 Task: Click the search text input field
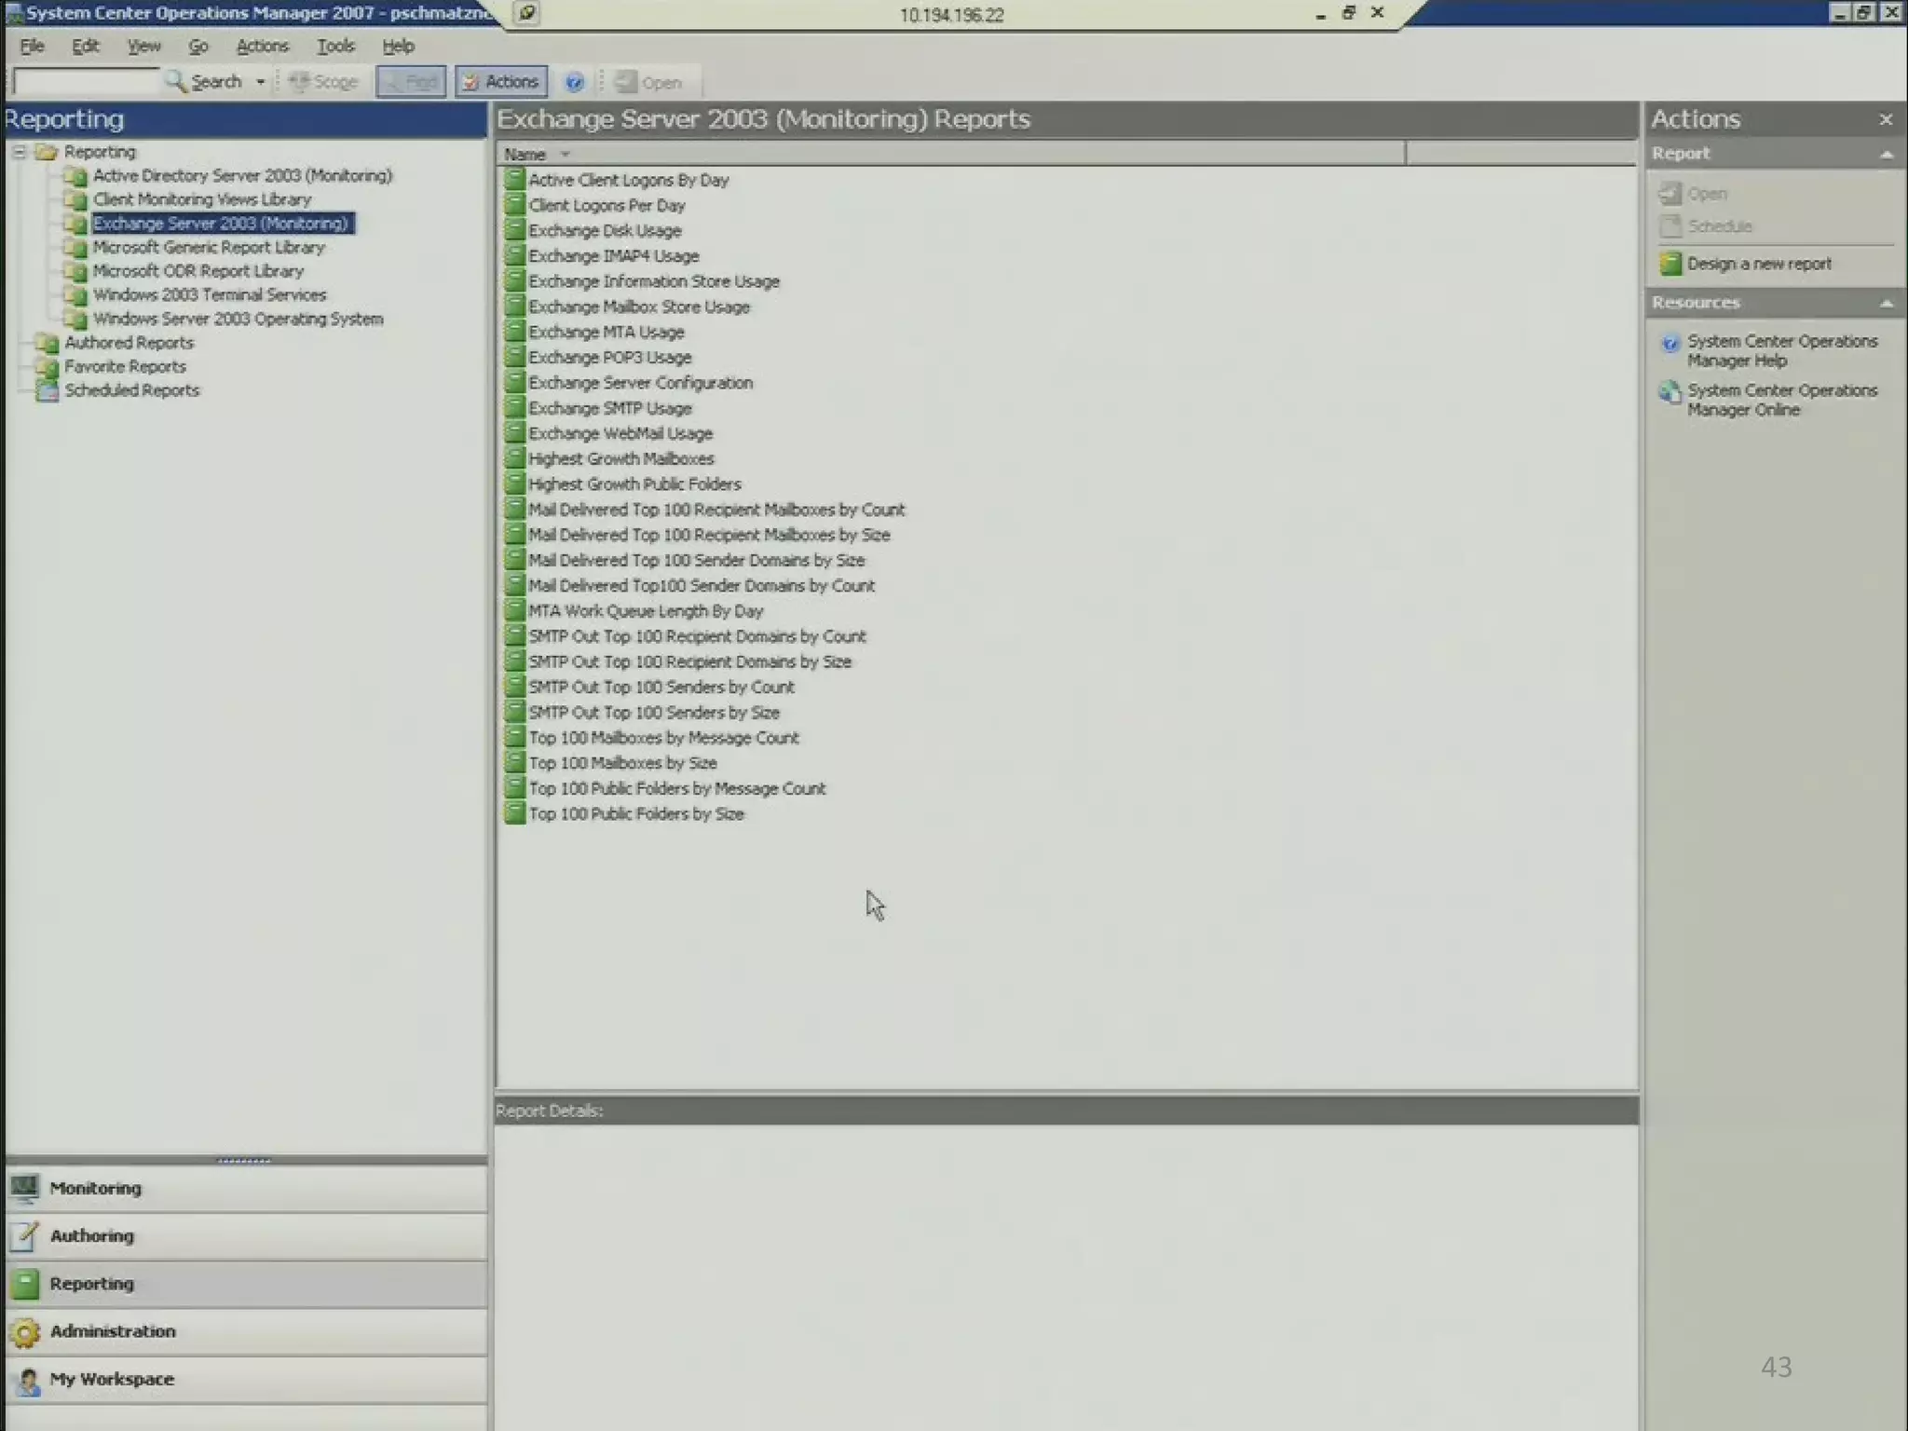click(x=86, y=83)
